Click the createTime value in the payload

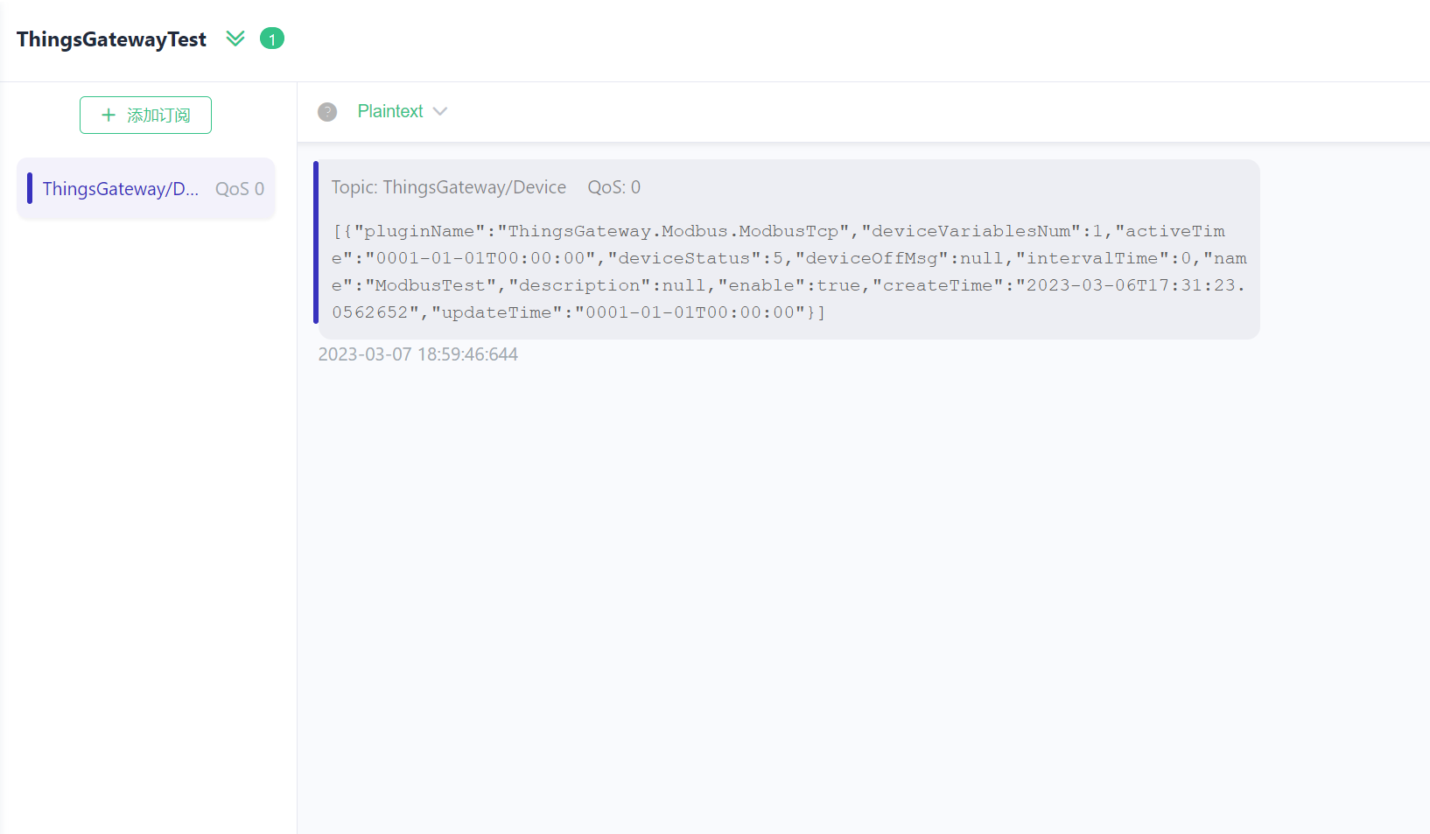[x=1129, y=285]
